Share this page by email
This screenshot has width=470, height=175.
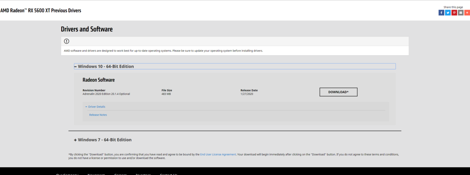pyautogui.click(x=460, y=13)
